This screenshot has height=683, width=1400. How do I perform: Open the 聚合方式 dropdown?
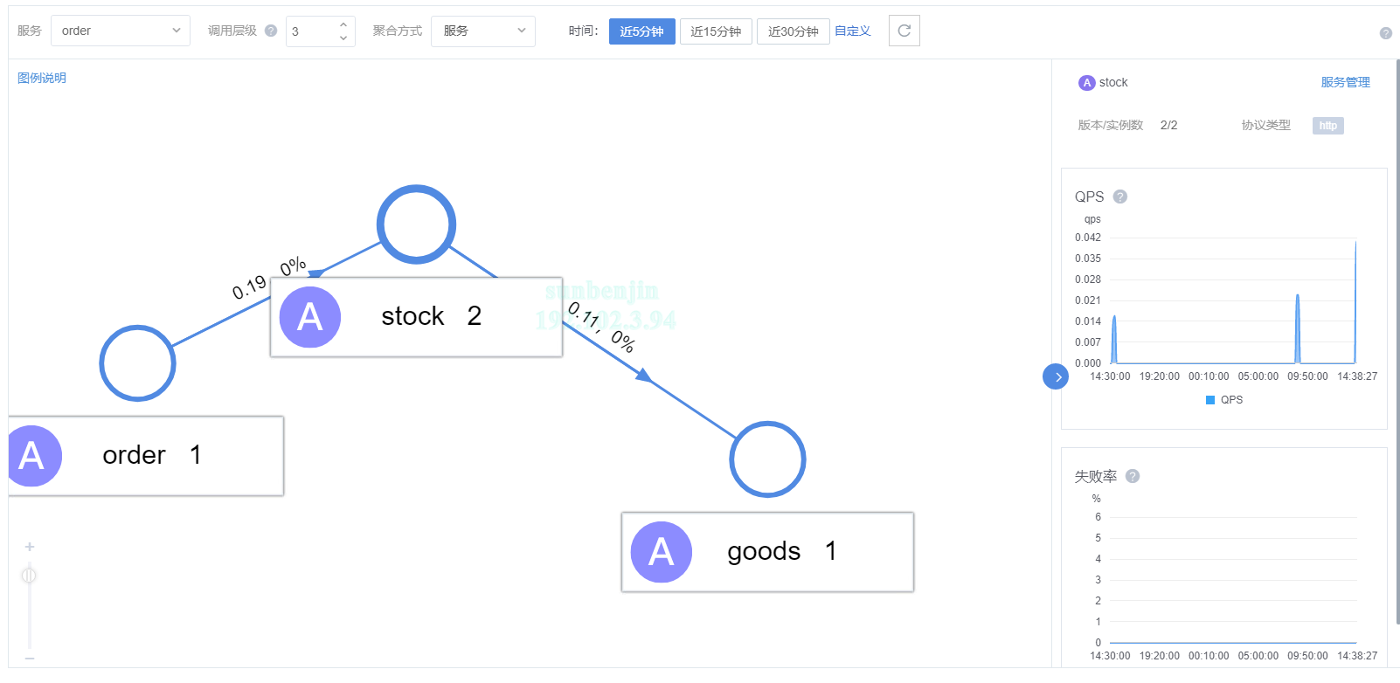point(482,31)
